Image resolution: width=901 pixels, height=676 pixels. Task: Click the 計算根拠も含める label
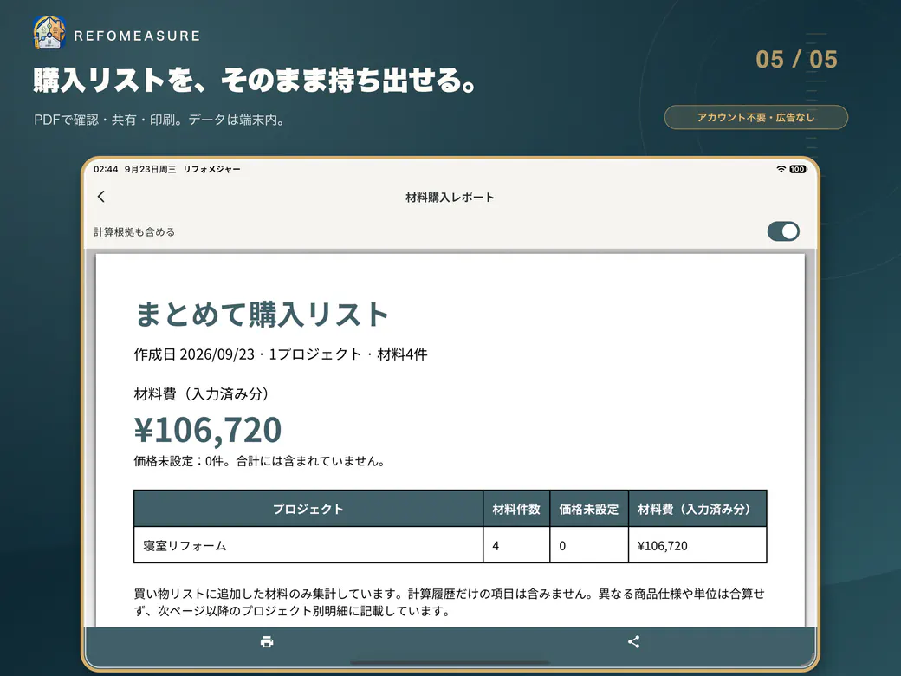(x=134, y=231)
